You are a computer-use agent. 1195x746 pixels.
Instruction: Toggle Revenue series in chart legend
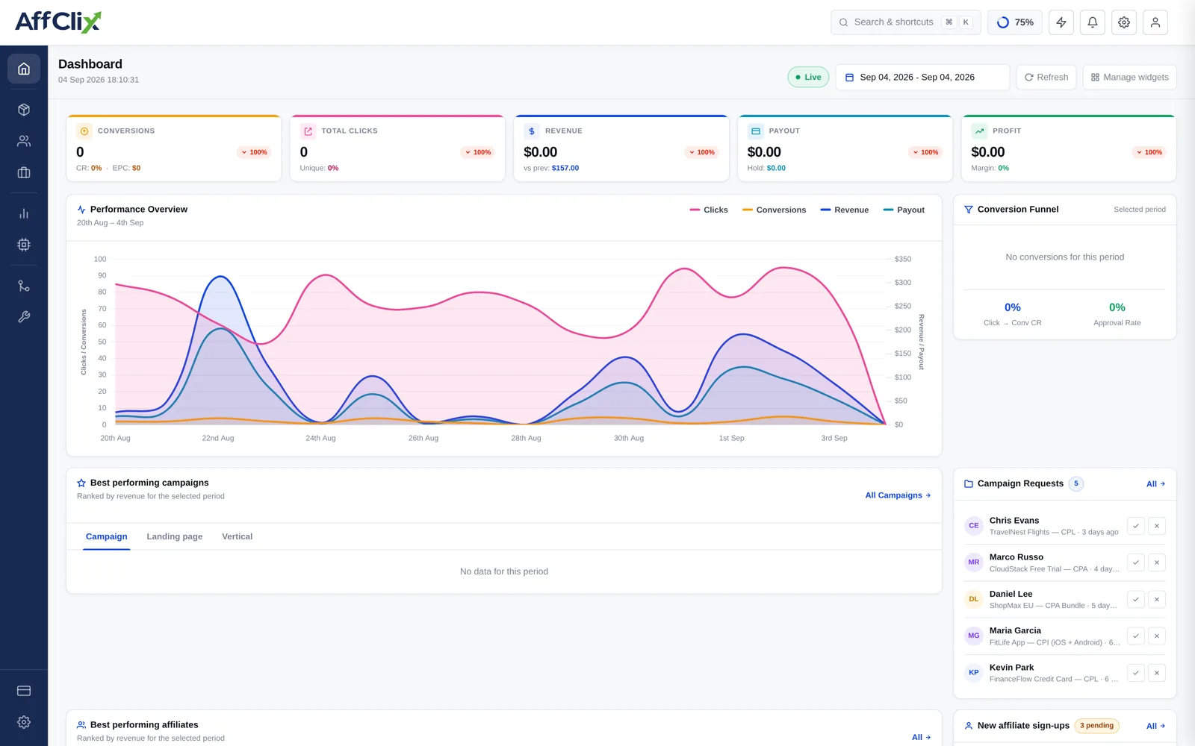[845, 210]
